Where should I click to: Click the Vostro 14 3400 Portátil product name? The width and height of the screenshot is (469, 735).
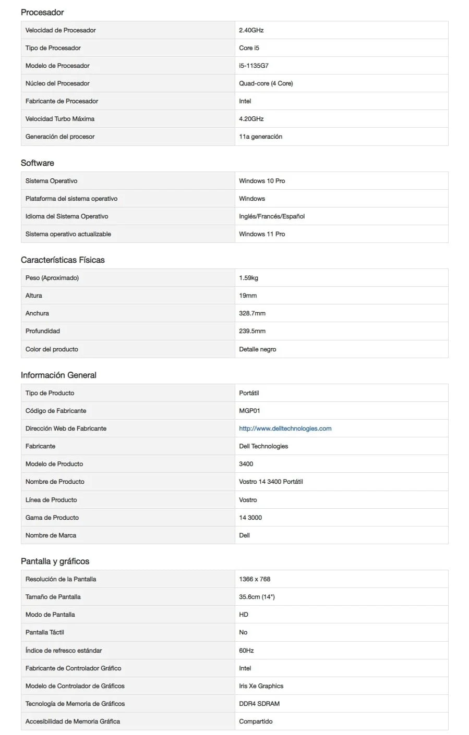(271, 482)
